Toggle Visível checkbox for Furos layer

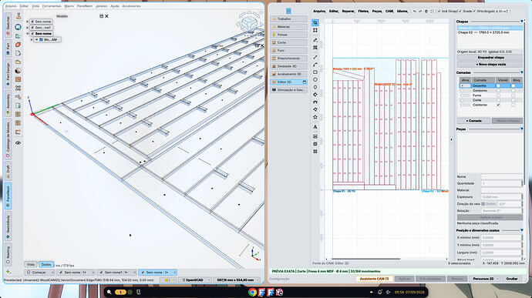coord(498,95)
